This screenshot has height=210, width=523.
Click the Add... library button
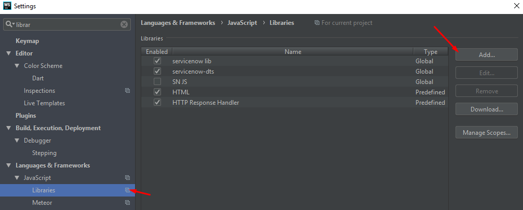click(x=486, y=54)
